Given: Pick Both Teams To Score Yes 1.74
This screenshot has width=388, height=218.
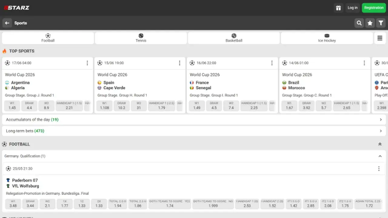Looking at the screenshot, I should (x=170, y=204).
